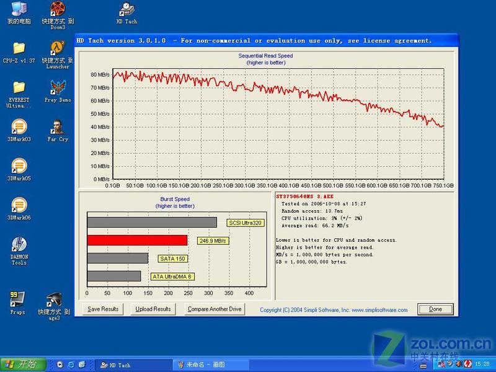Click the SATA 150 label
Screen dimensions: 496x372
click(173, 259)
